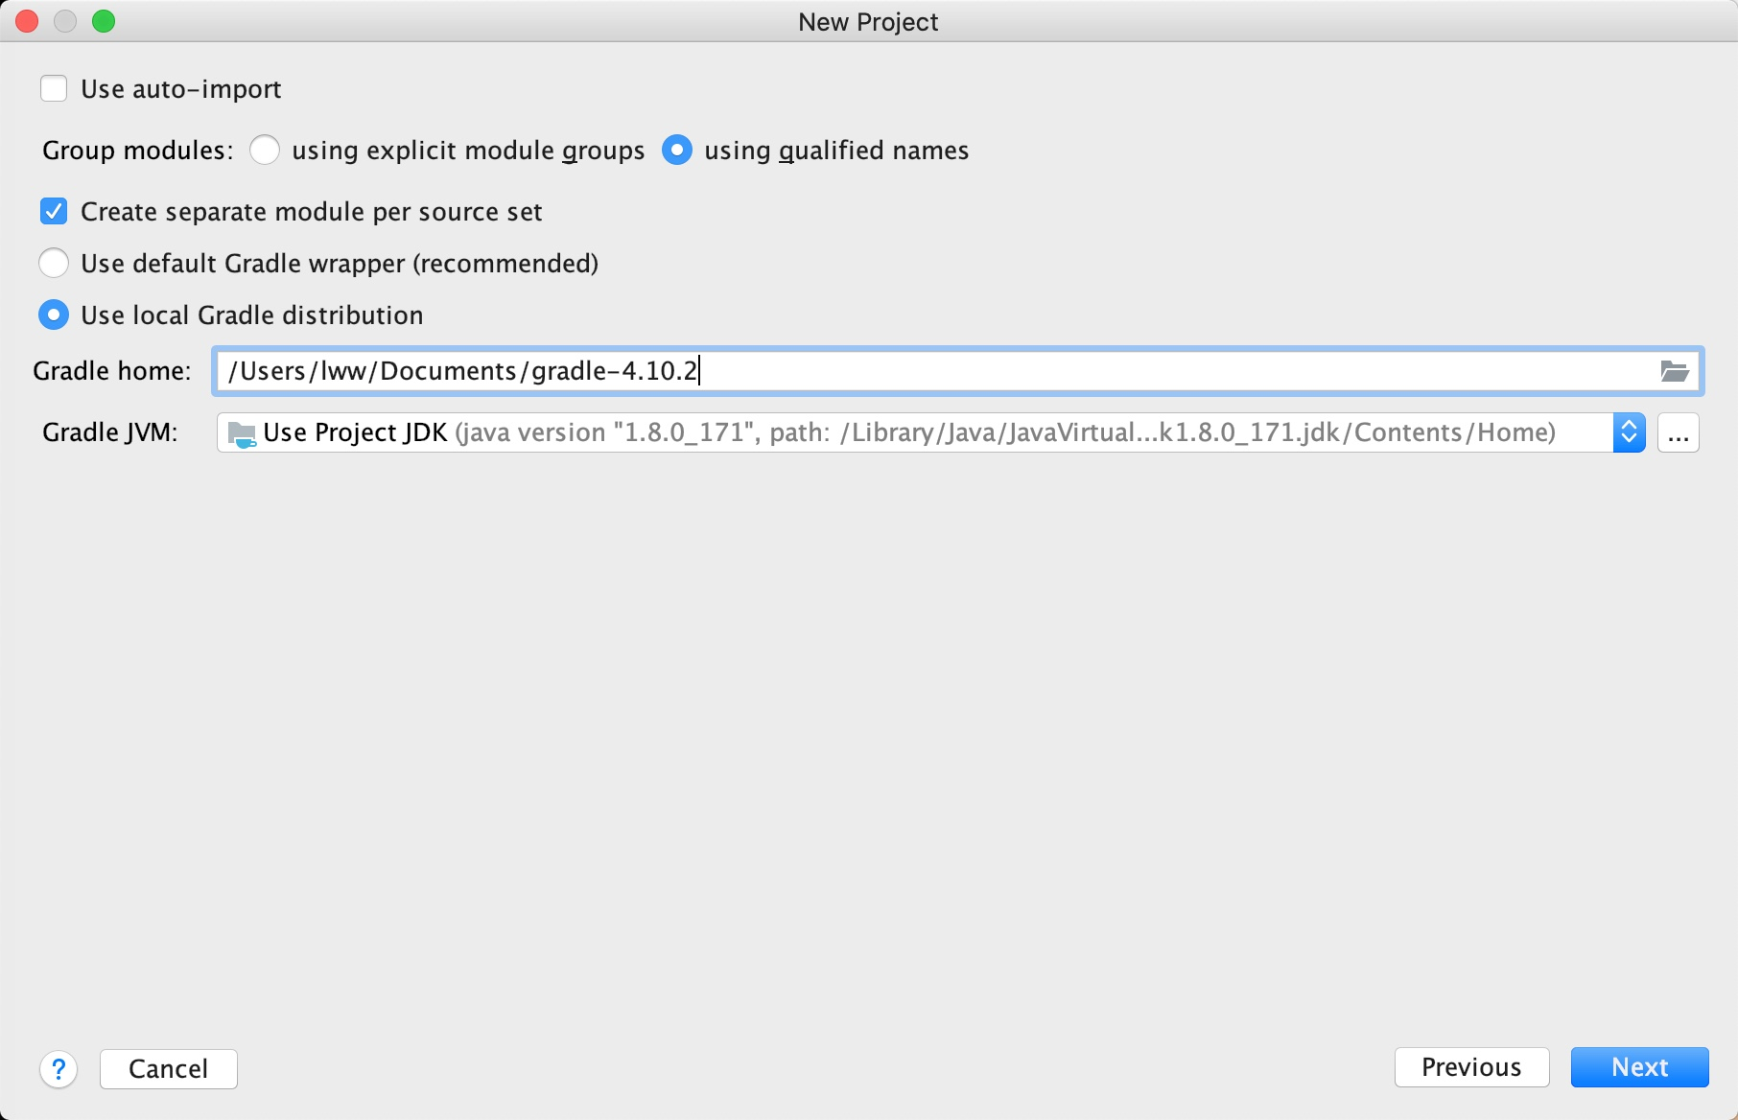The height and width of the screenshot is (1120, 1738).
Task: Click the green zoom window button
Action: point(104,21)
